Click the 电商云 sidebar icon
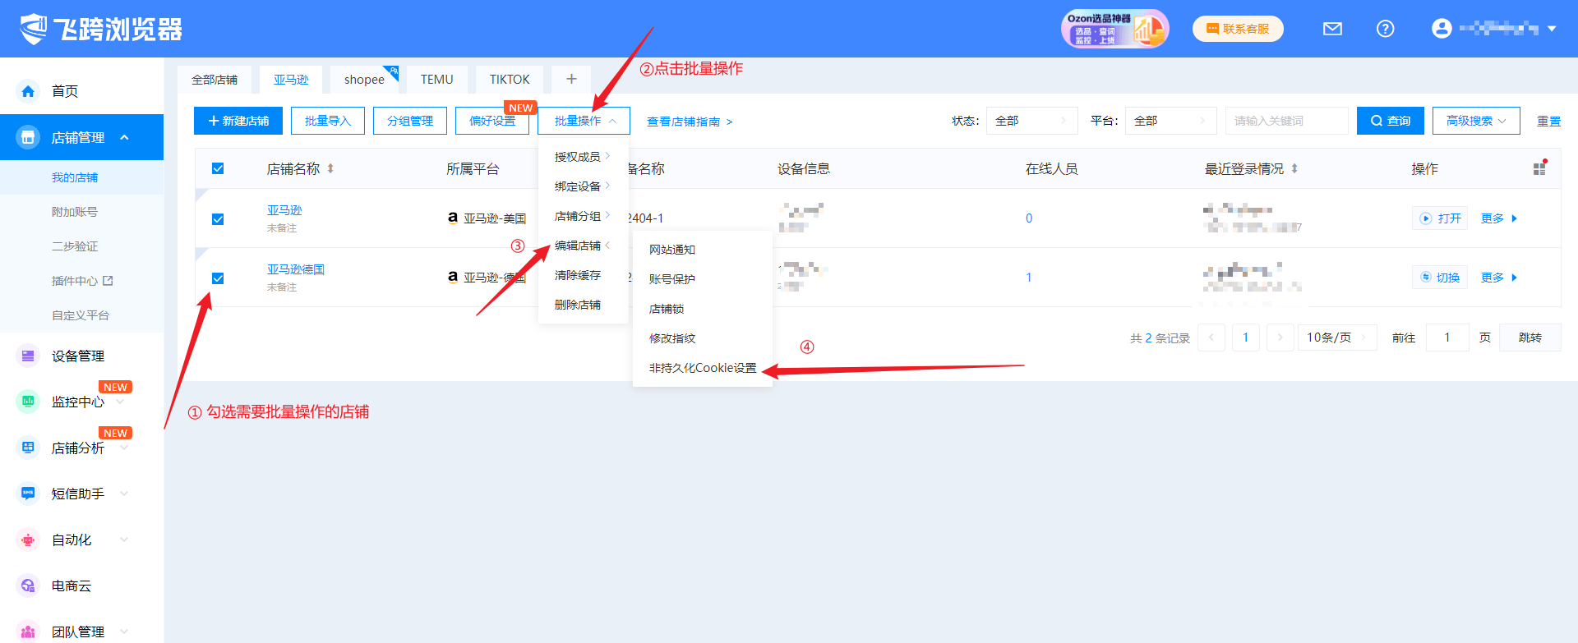1578x643 pixels. pos(28,586)
